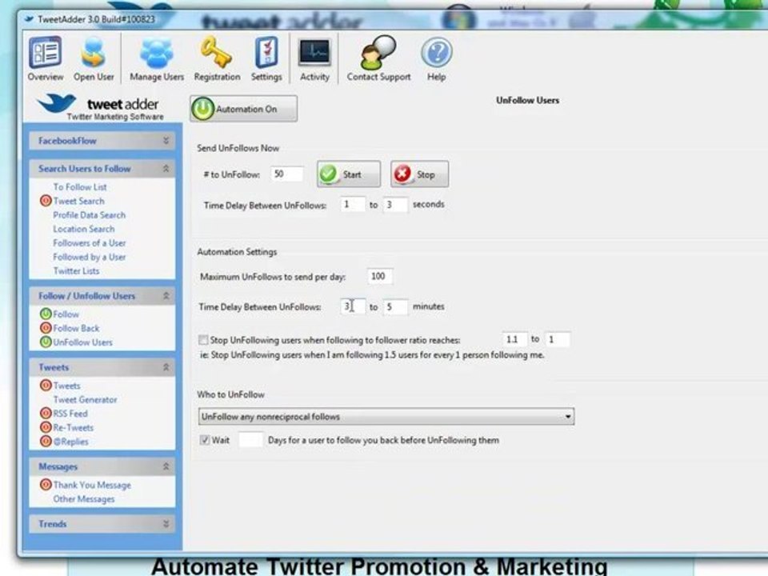The height and width of the screenshot is (576, 768).
Task: Click the red status icon beside Re-Tweets
Action: (46, 427)
